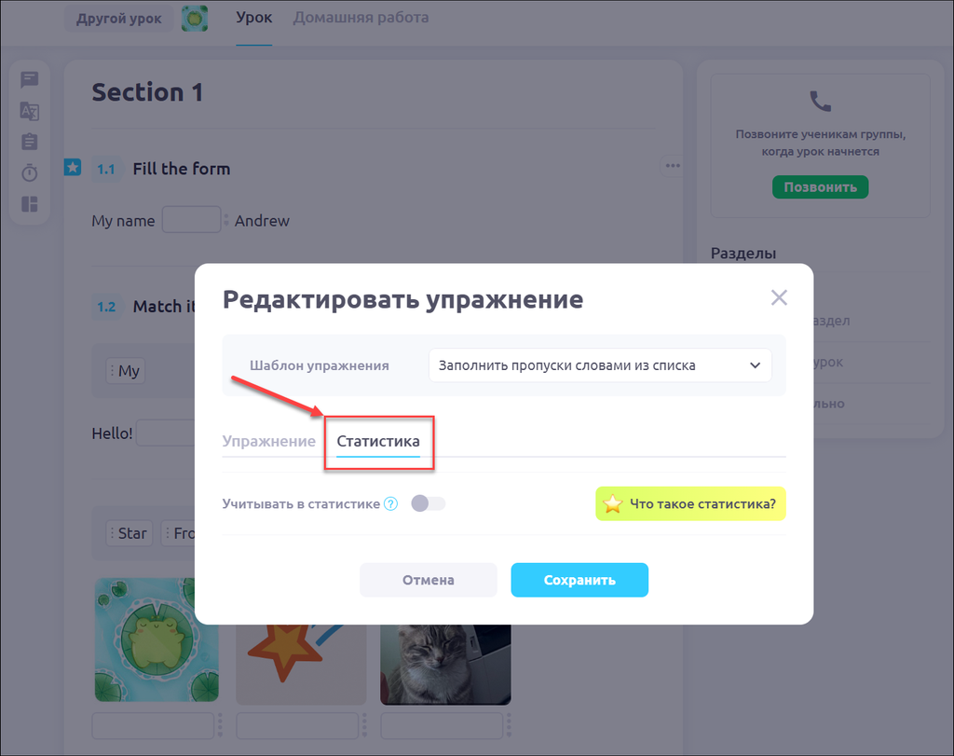Open the translator icon in left sidebar
954x756 pixels.
(x=29, y=111)
